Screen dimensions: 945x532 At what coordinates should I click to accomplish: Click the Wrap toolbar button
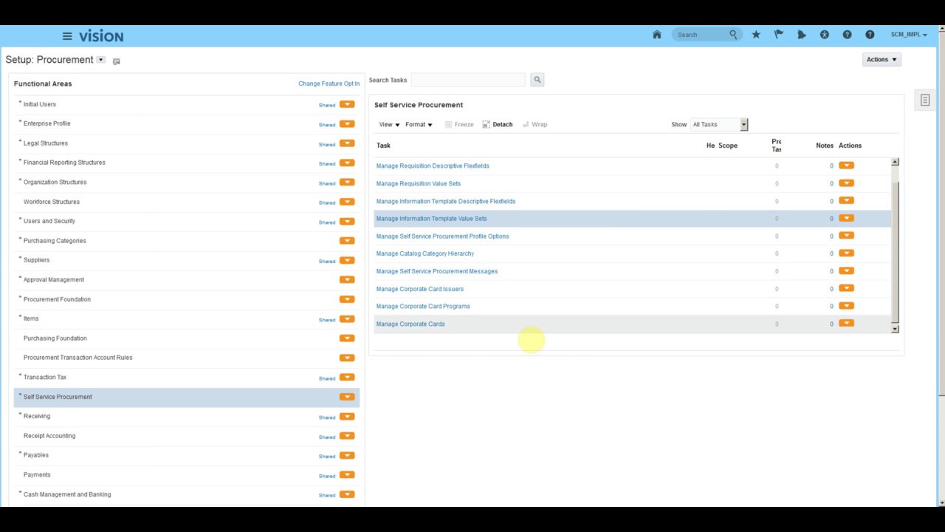(x=535, y=124)
